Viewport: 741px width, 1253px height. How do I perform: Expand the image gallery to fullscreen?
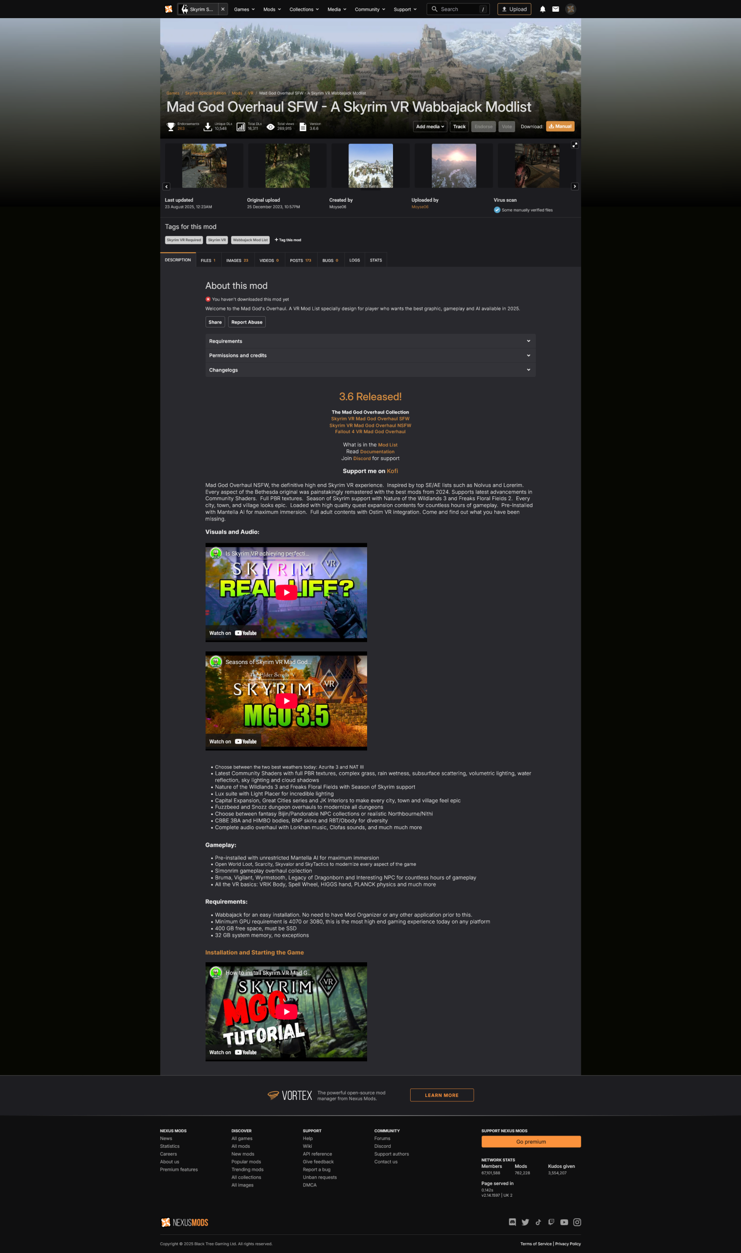click(x=575, y=145)
